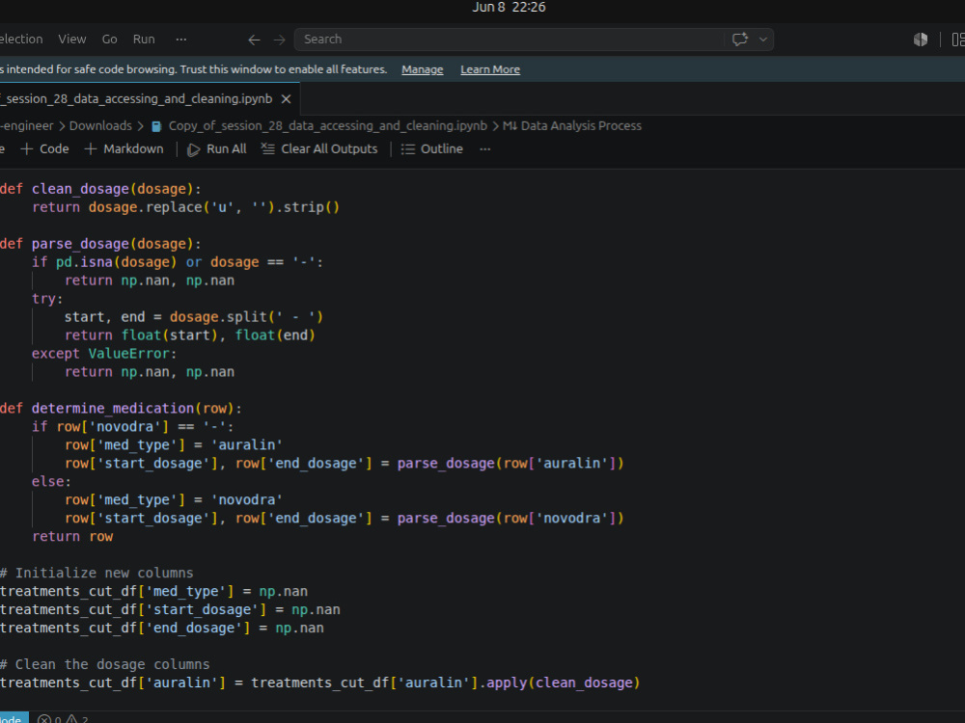Open the errors and warnings status item
965x723 pixels.
pos(63,719)
